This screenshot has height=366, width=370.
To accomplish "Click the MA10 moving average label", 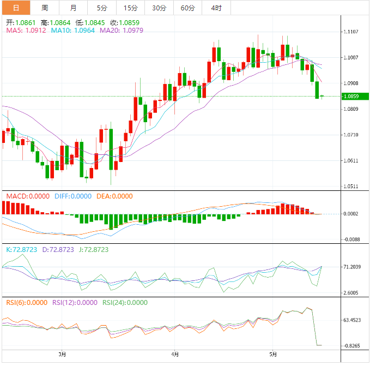I will tap(73, 31).
